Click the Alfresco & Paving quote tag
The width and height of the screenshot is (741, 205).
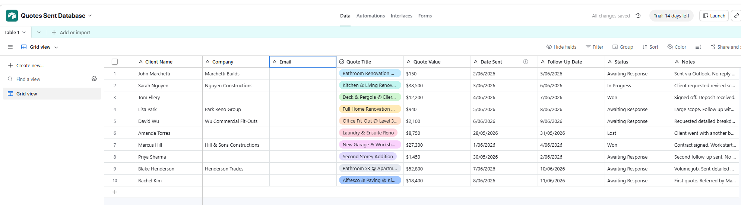370,180
